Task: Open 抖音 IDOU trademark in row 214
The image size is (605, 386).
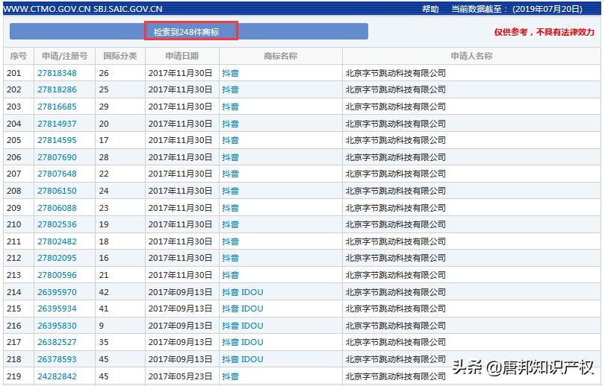Action: [243, 293]
